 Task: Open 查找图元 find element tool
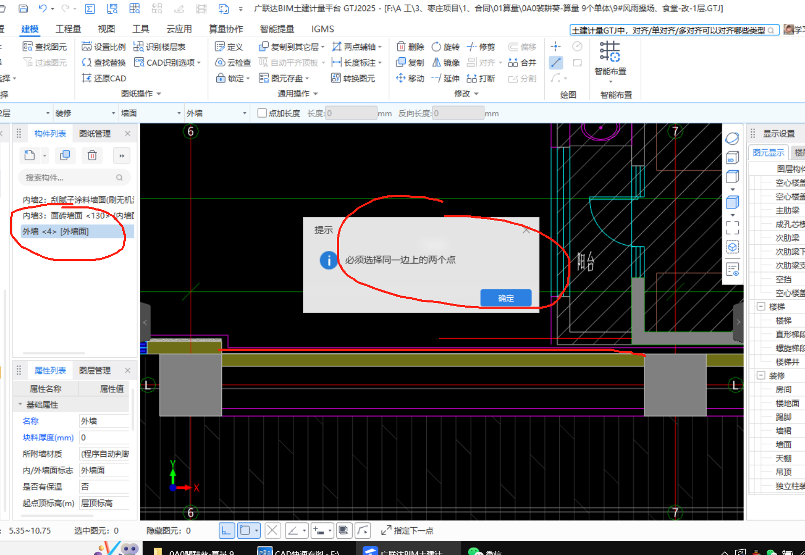point(45,47)
